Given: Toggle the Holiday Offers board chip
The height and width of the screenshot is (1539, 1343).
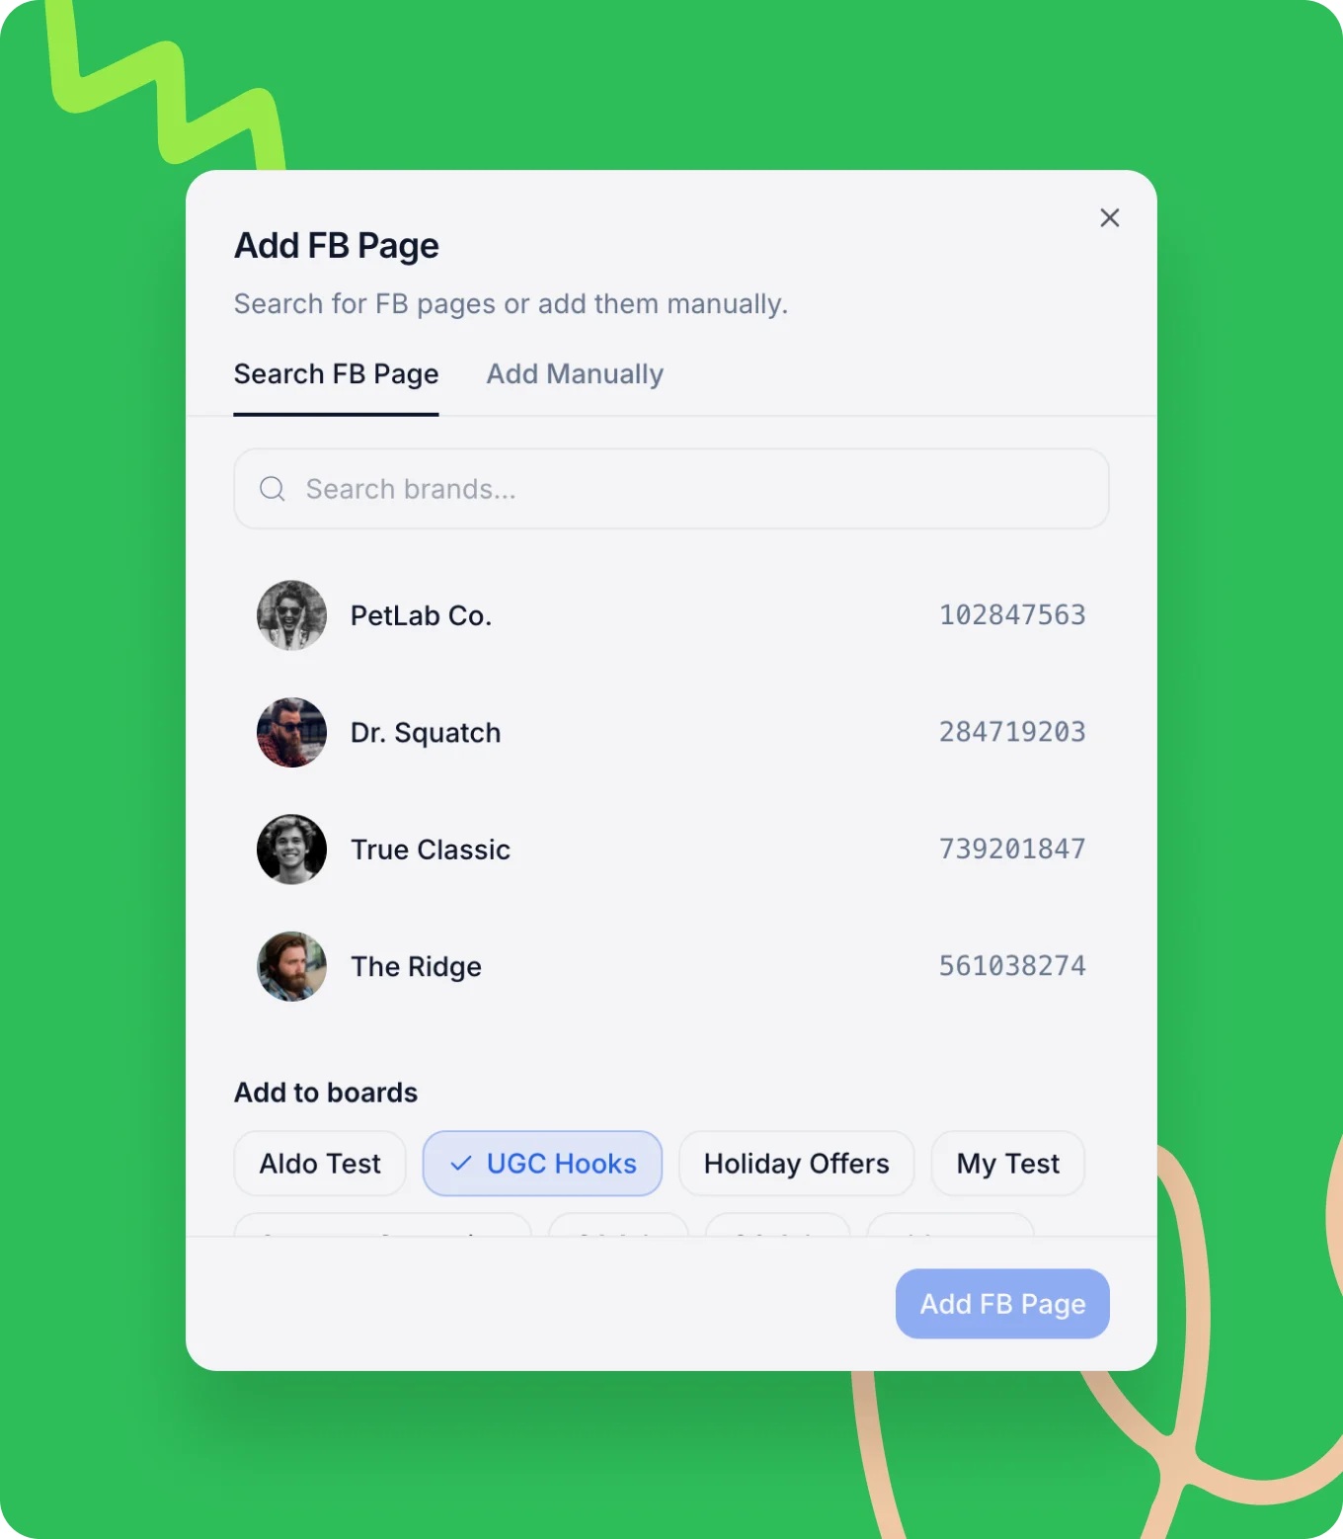Looking at the screenshot, I should (x=796, y=1164).
